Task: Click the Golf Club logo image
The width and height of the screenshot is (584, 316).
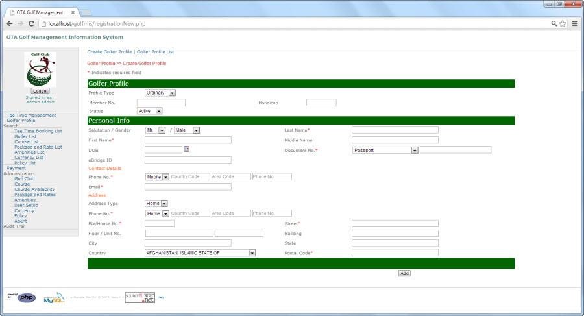Action: coord(40,69)
